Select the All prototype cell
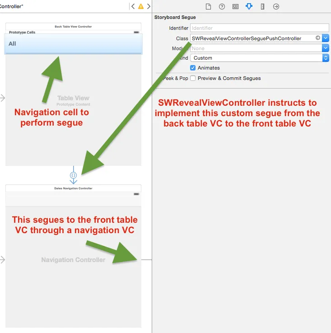 pos(74,43)
